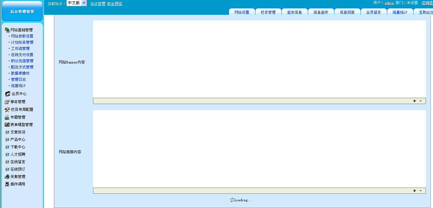This screenshot has width=433, height=208.
Task: Click the 插件调用 computer icon
Action: coord(7,184)
